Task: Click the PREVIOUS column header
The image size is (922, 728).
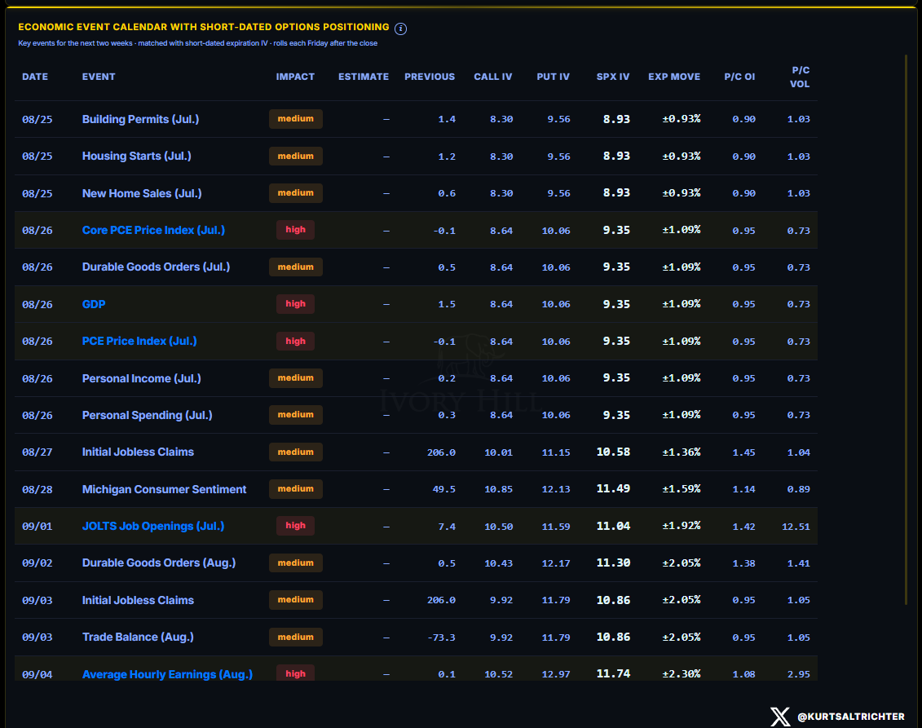Action: pos(430,77)
